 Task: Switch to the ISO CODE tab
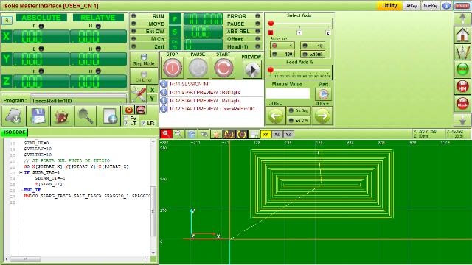click(x=14, y=132)
